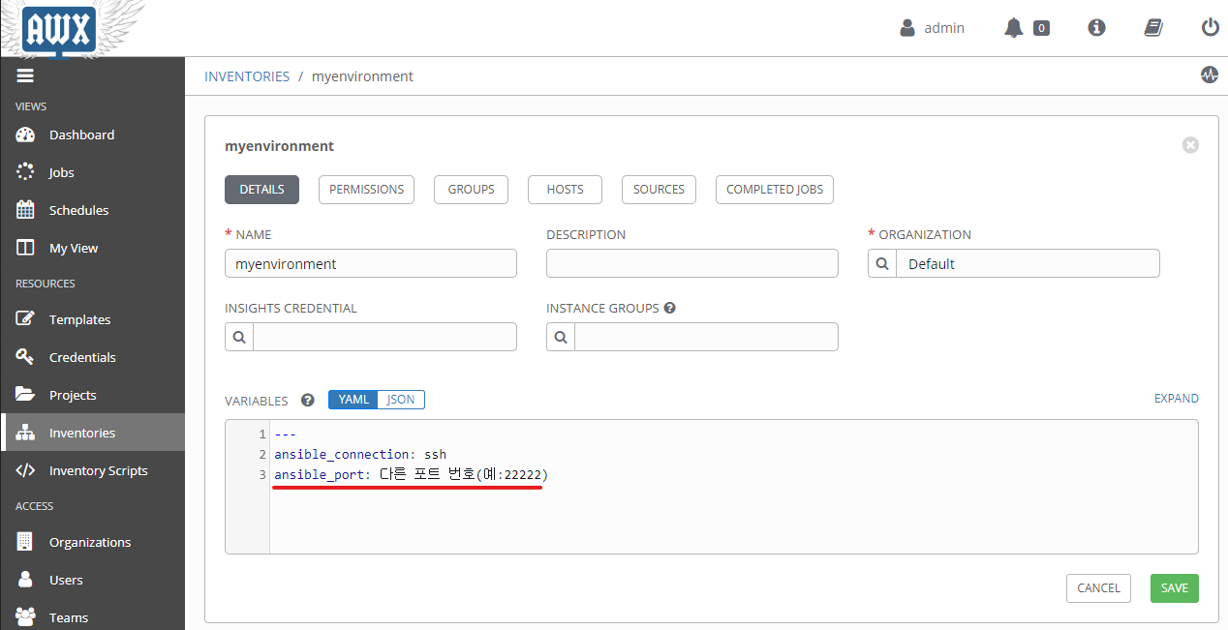Click the AWX logo
This screenshot has width=1228, height=630.
[58, 28]
